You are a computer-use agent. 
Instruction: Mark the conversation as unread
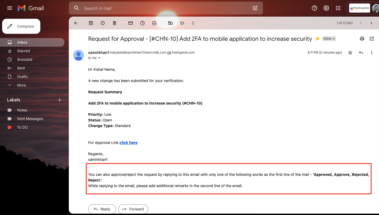tap(130, 23)
